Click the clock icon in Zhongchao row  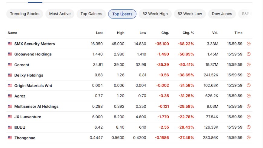pyautogui.click(x=248, y=138)
